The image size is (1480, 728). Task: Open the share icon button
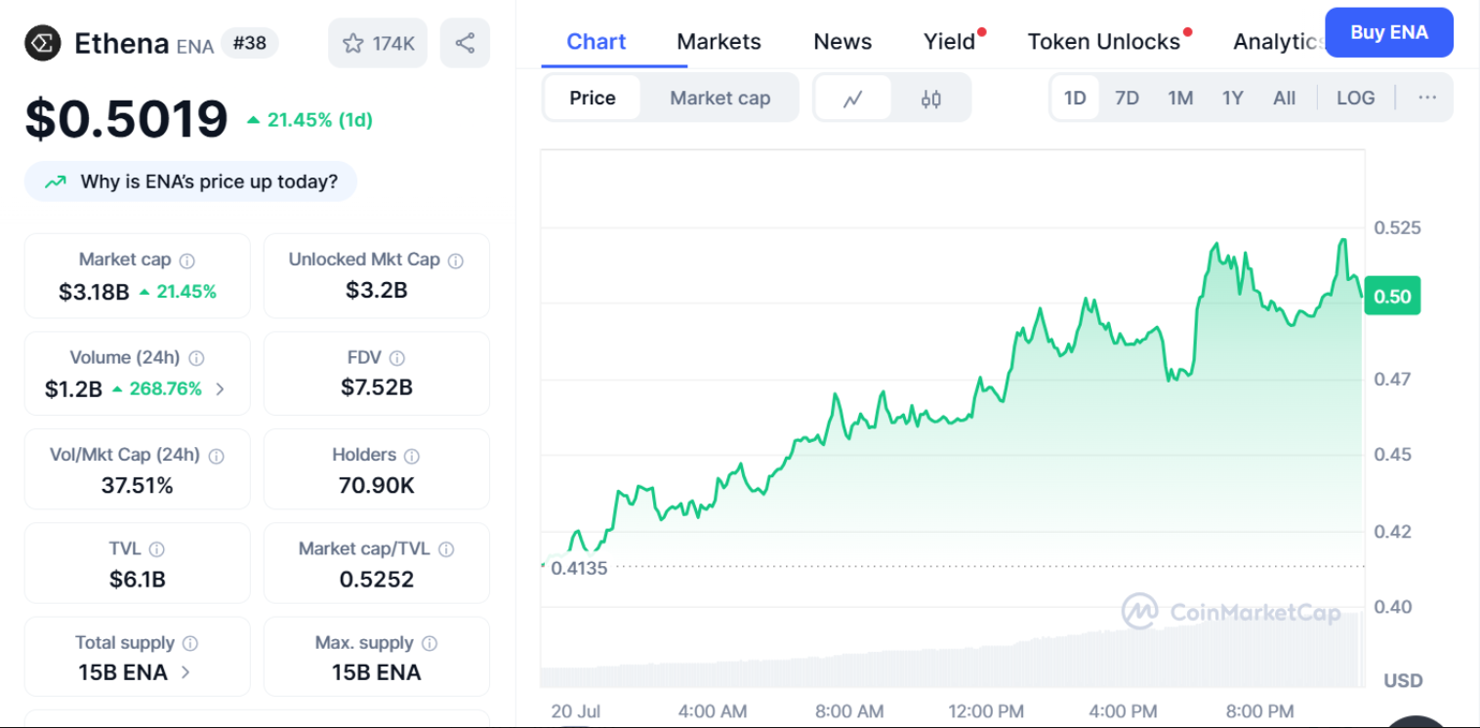click(x=465, y=43)
